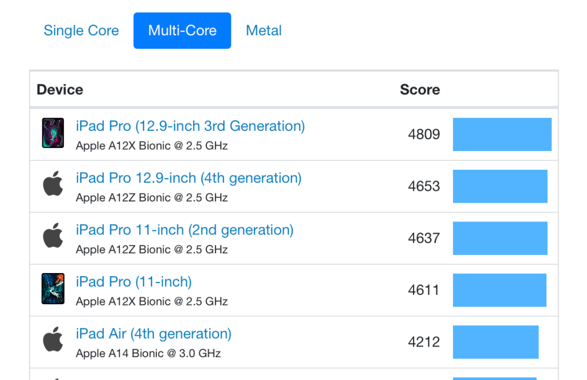Click Apple logo beside iPad Pro 12.9-inch 4th generation
The width and height of the screenshot is (587, 380).
point(53,184)
